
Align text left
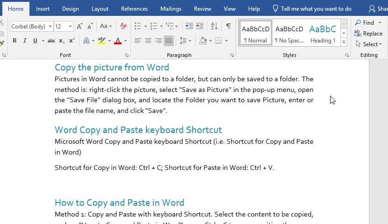(x=138, y=41)
